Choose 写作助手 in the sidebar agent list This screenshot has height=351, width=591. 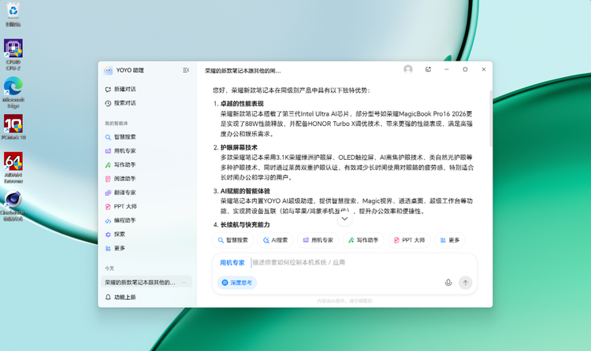121,165
